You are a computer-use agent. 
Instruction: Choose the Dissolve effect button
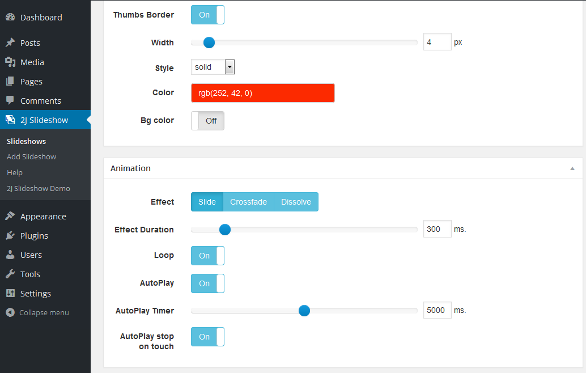coord(296,202)
